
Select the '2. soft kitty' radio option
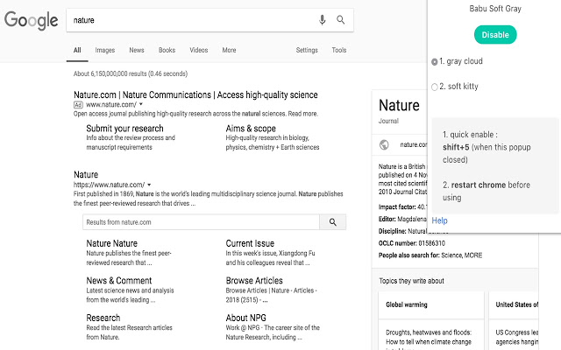coord(435,87)
